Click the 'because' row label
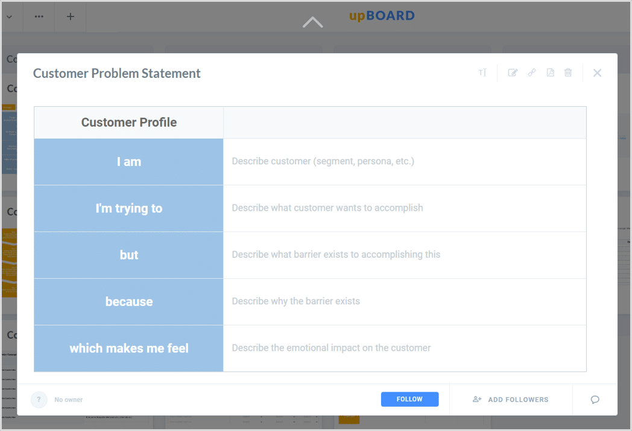This screenshot has width=632, height=431. pyautogui.click(x=129, y=301)
